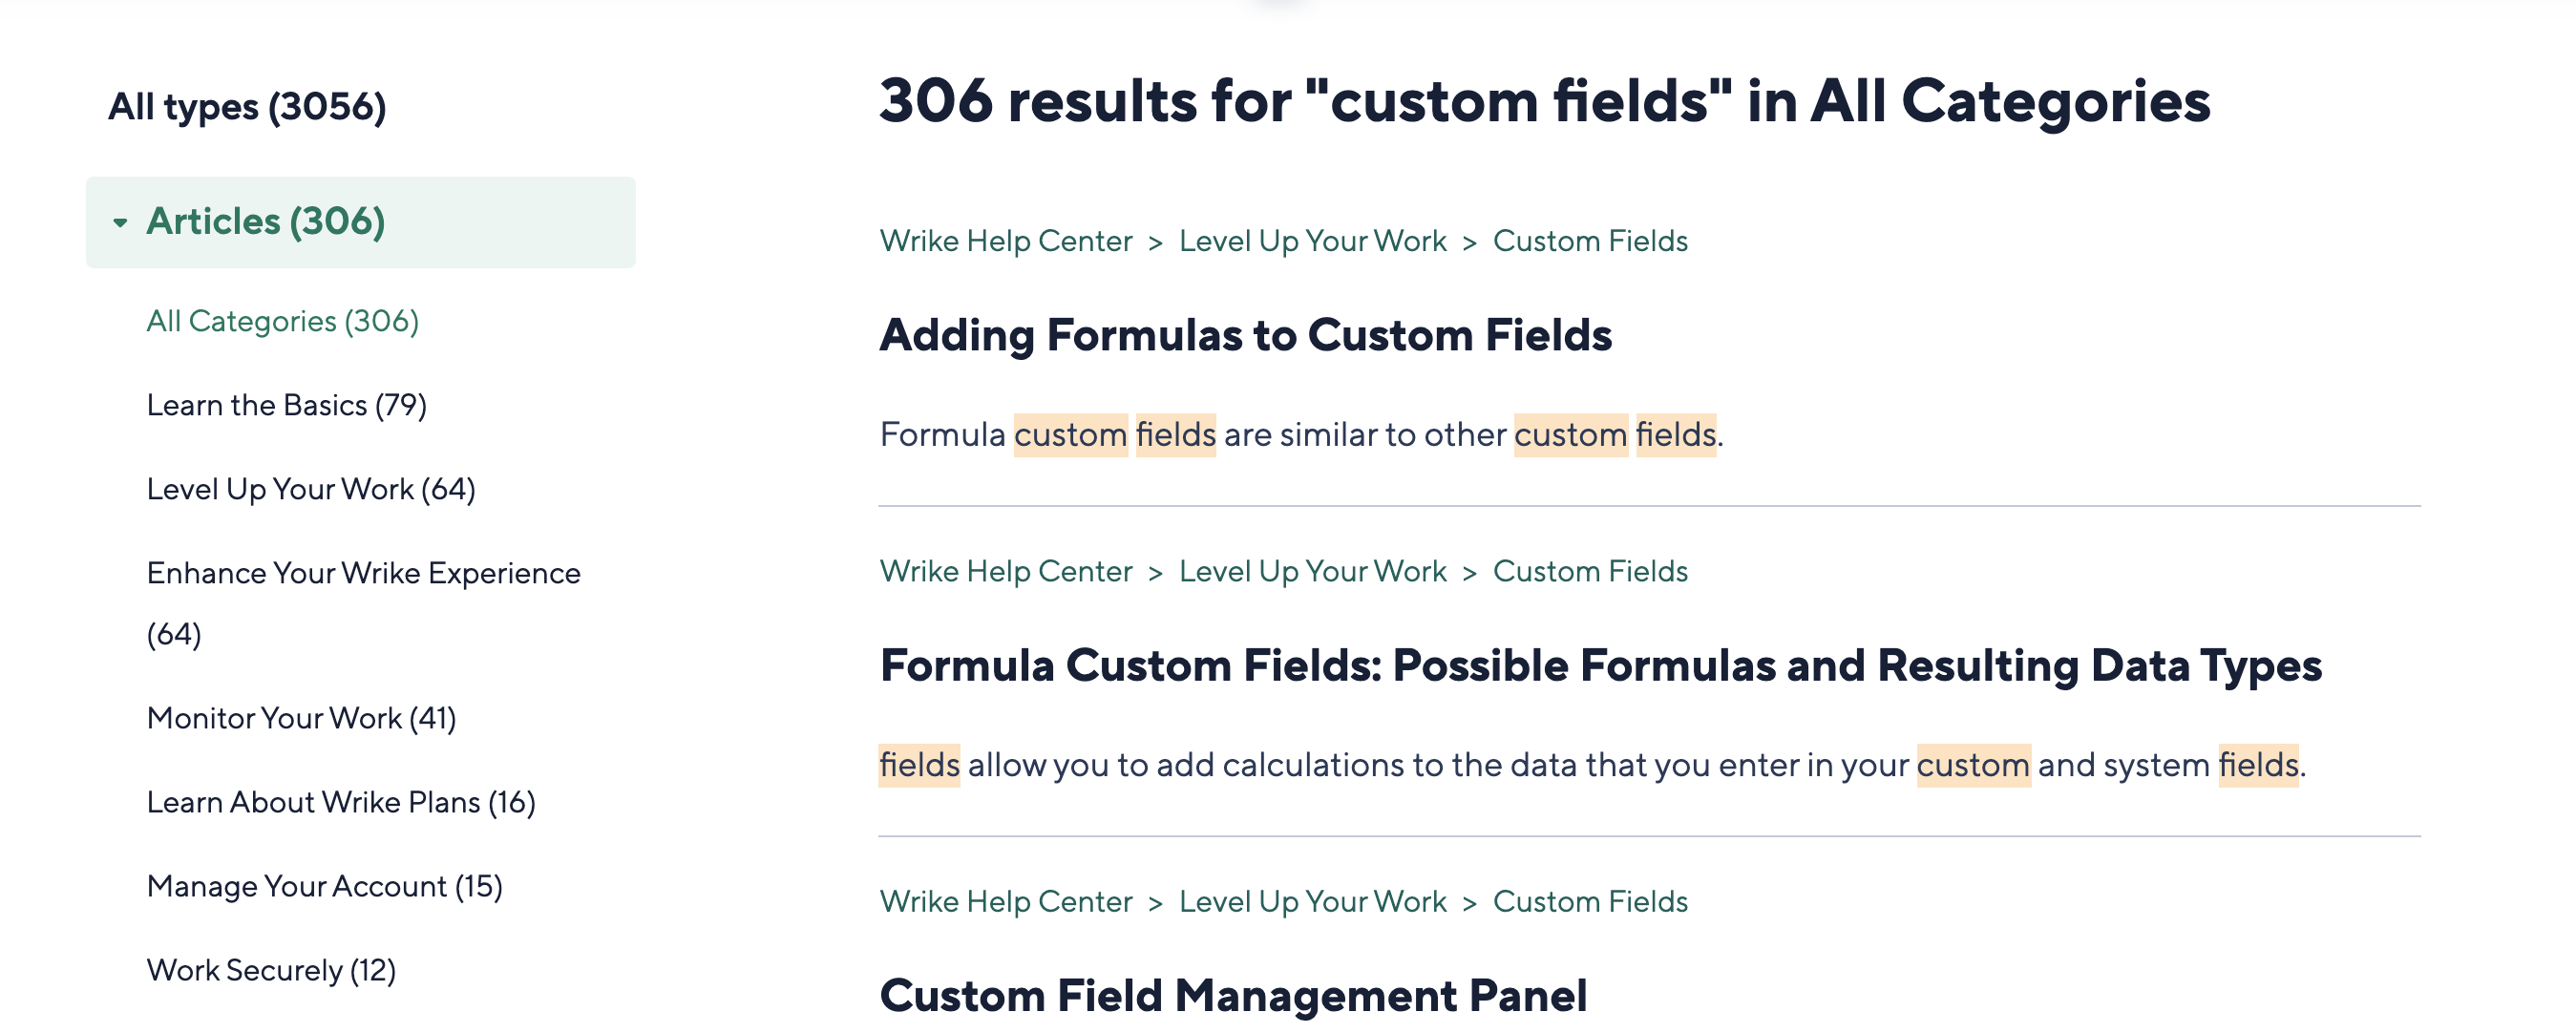The height and width of the screenshot is (1033, 2576).
Task: Filter by Learn the Basics (79)
Action: click(x=286, y=405)
